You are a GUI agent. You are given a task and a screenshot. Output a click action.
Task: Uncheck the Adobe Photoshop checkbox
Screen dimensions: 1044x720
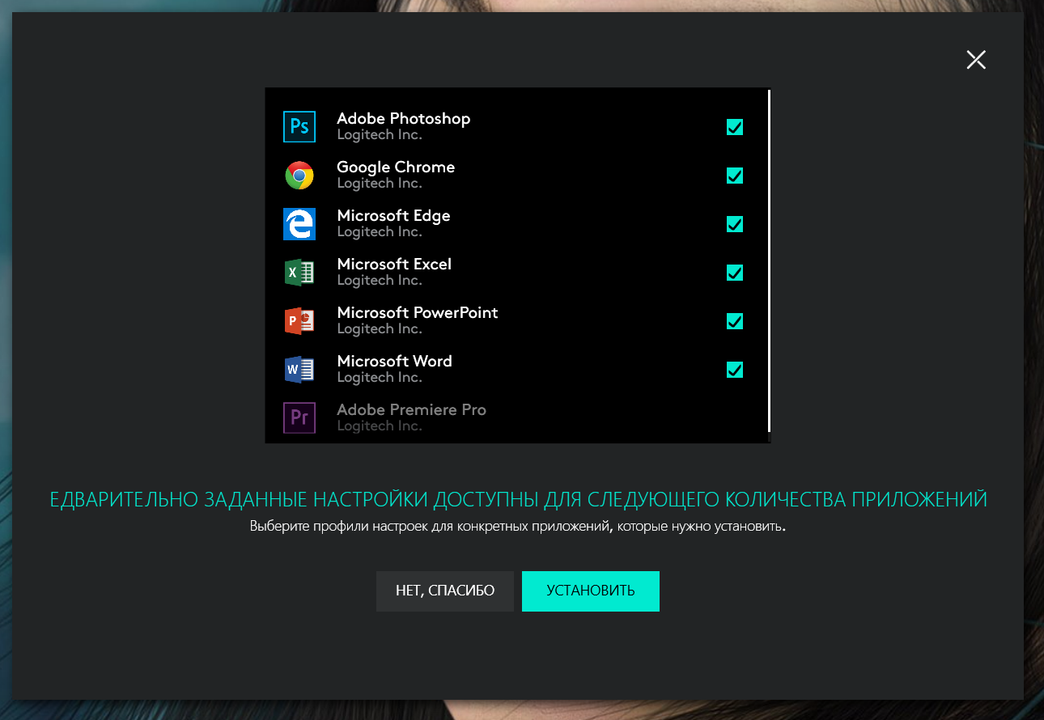click(x=735, y=127)
